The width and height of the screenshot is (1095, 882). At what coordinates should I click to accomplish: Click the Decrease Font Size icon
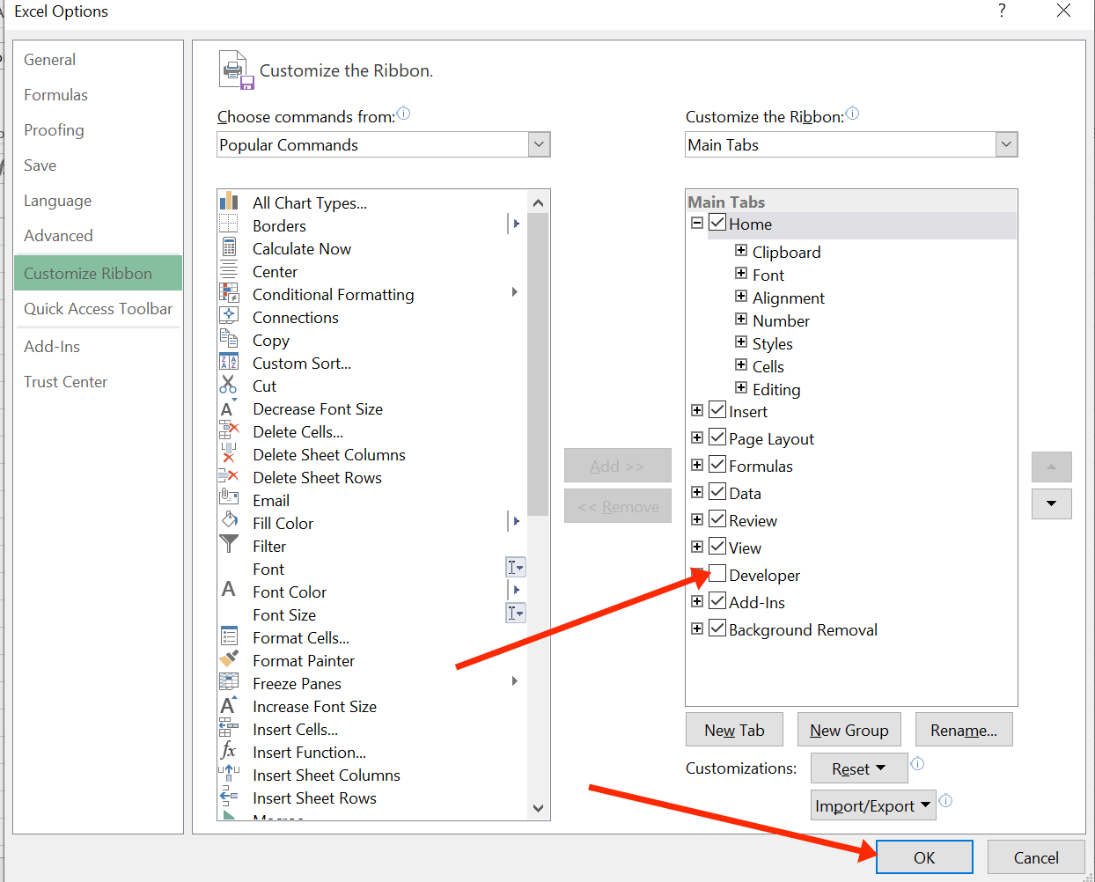pyautogui.click(x=229, y=408)
